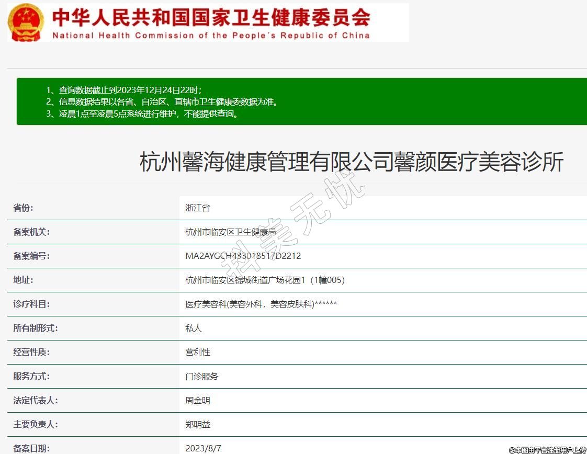Click the service mode value 门诊服务
The image size is (587, 454).
tap(202, 377)
